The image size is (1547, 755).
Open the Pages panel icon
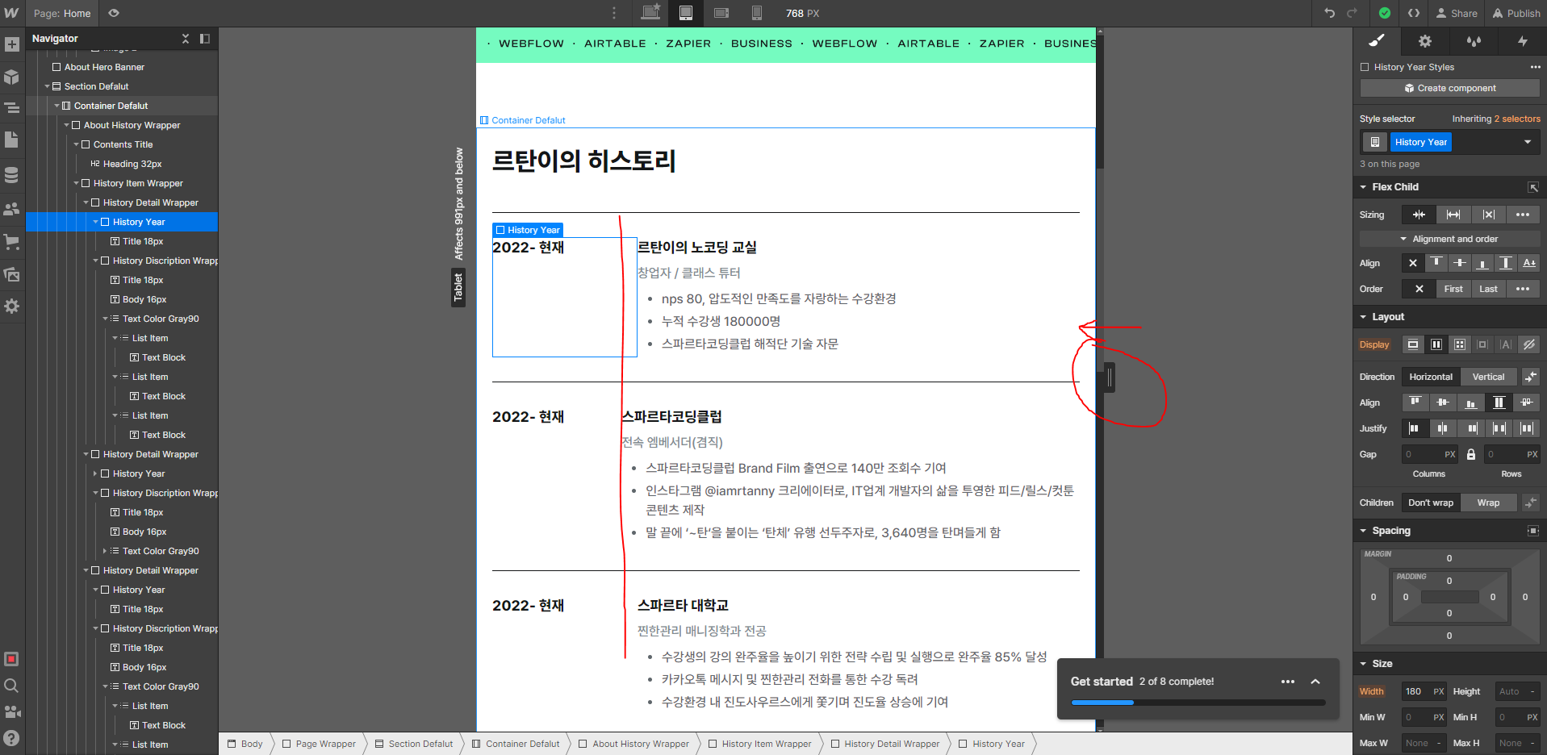(12, 140)
